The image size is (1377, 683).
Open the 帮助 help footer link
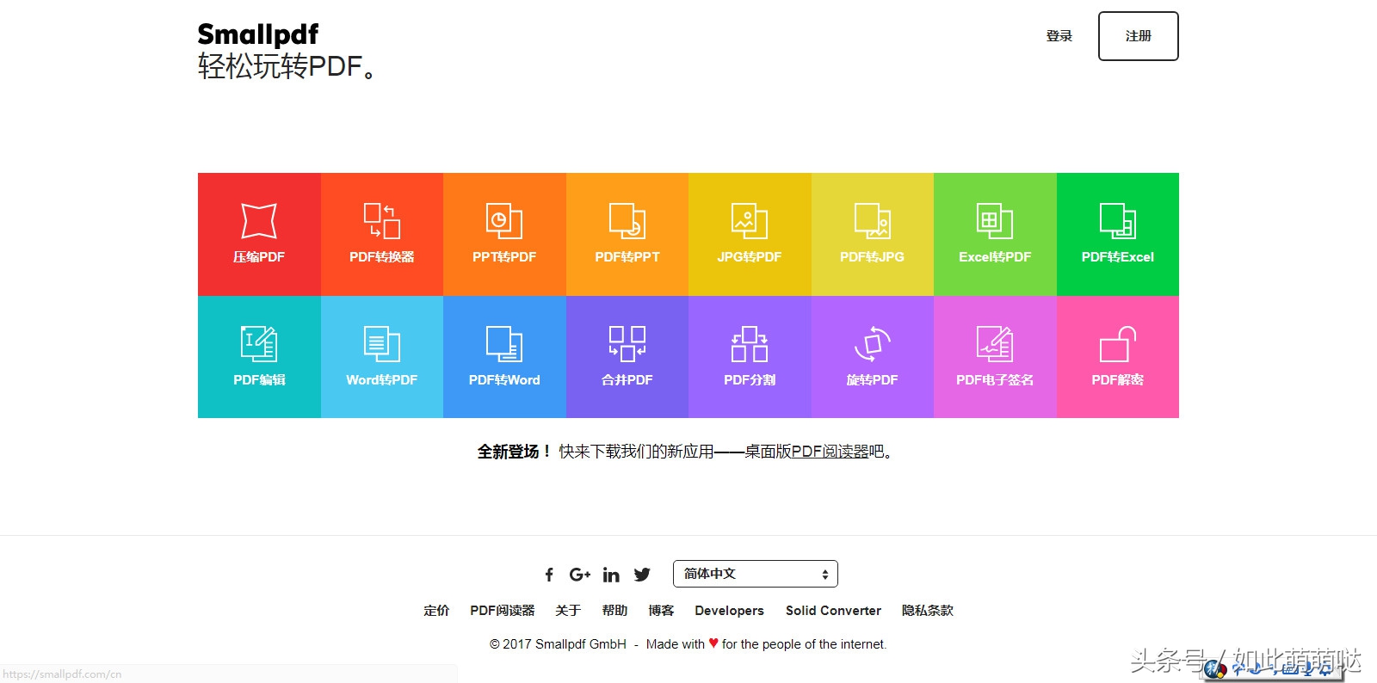[x=614, y=611]
